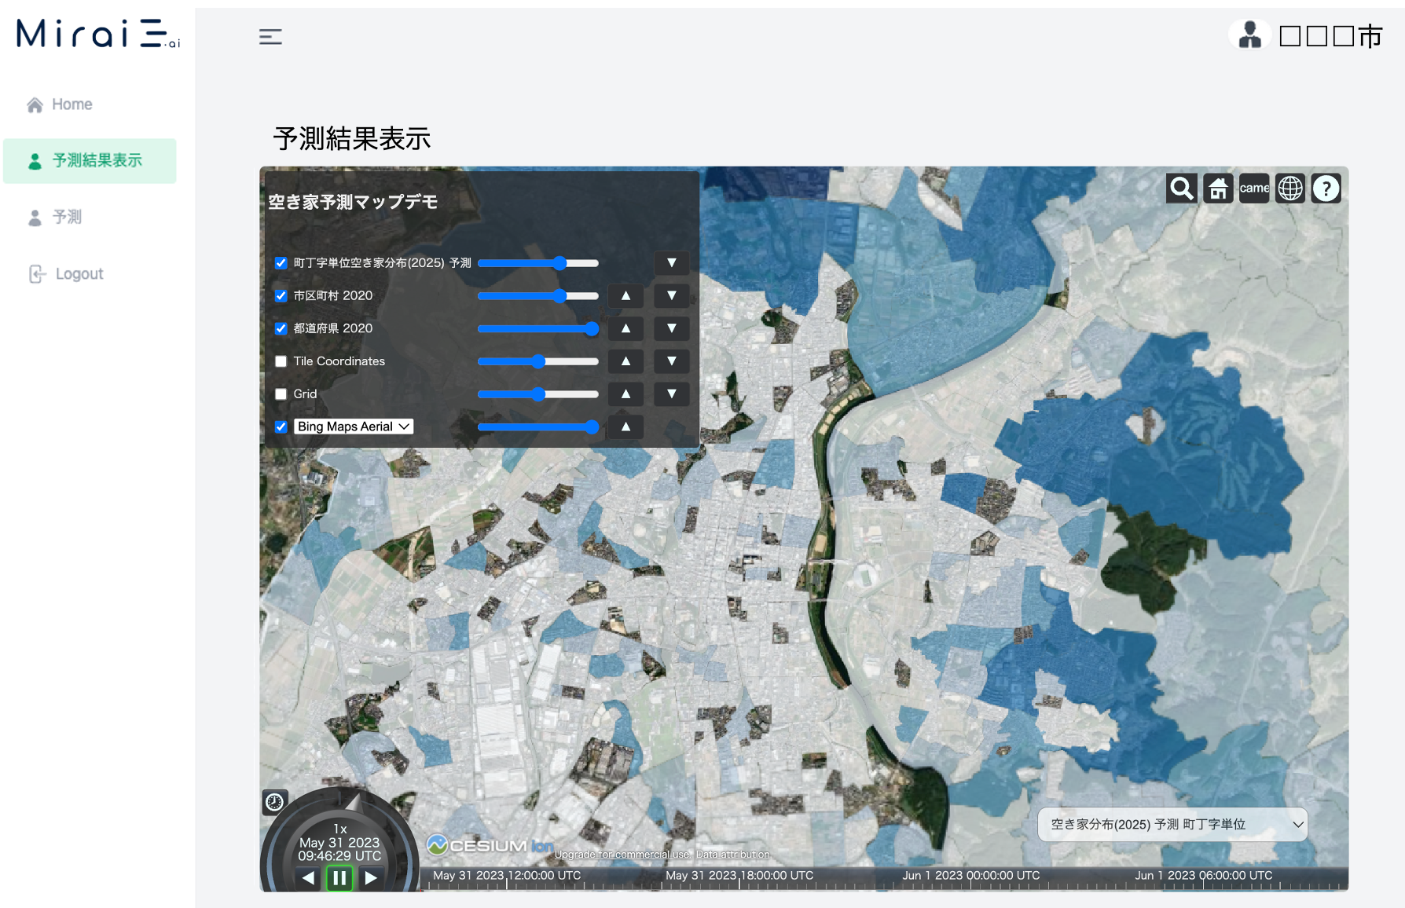The width and height of the screenshot is (1405, 908).
Task: Adjust Grid layer opacity slider
Action: pyautogui.click(x=538, y=394)
